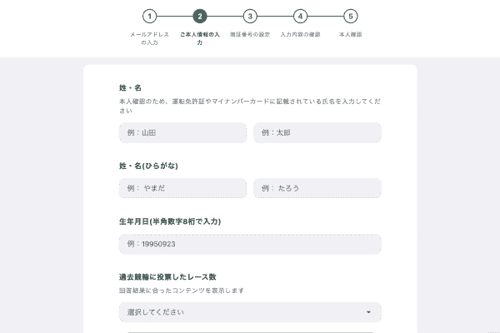Click the メールアドレスの入力 step label
Screen dimensions: 500x333
(x=149, y=37)
